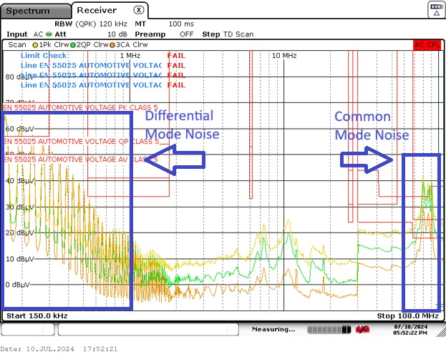Click the green Input AC indicator dot
Image resolution: width=446 pixels, height=362 pixels.
point(49,34)
